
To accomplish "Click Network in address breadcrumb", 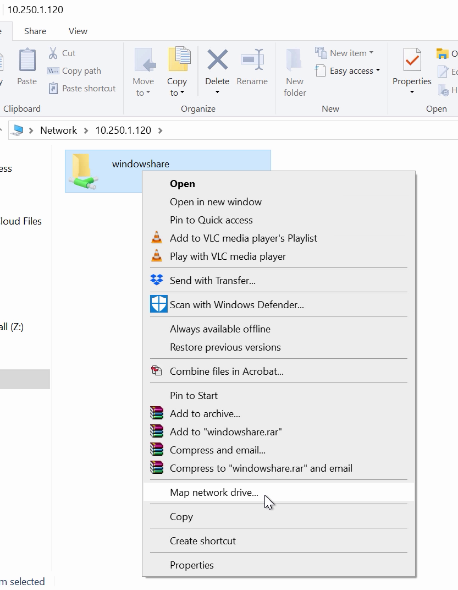I will coord(59,130).
